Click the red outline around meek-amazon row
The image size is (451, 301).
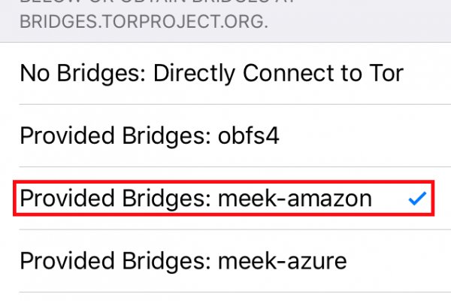pos(225,181)
